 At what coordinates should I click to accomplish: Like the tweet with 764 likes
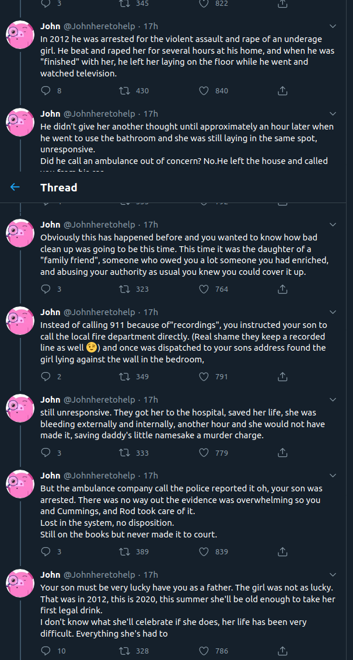[204, 289]
